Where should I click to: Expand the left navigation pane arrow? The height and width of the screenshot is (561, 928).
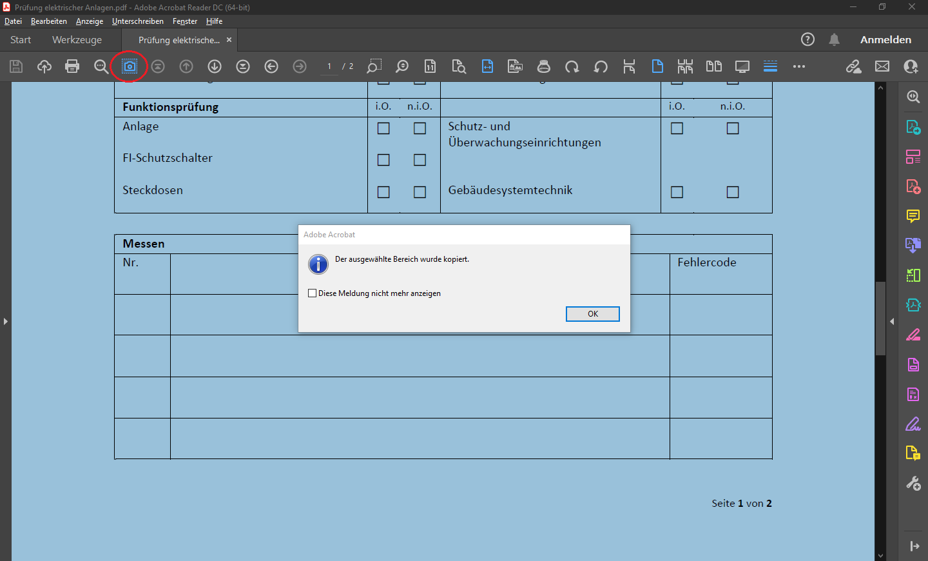(x=6, y=321)
